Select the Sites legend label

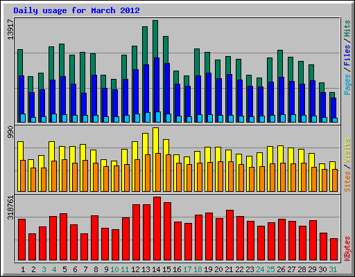click(x=347, y=181)
